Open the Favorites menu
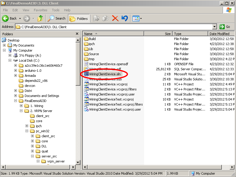The width and height of the screenshot is (236, 177). click(40, 10)
